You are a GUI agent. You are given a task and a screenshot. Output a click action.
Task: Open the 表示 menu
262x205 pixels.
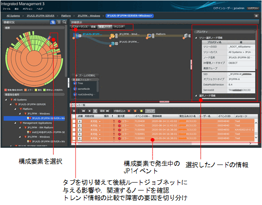[16, 9]
